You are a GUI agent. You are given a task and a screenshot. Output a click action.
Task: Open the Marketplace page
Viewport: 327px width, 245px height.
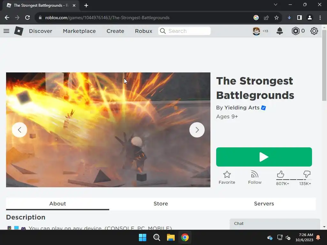79,31
